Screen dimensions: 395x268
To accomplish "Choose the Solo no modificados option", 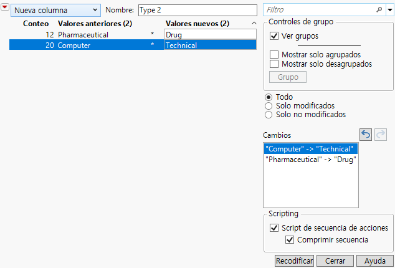I will [x=269, y=114].
